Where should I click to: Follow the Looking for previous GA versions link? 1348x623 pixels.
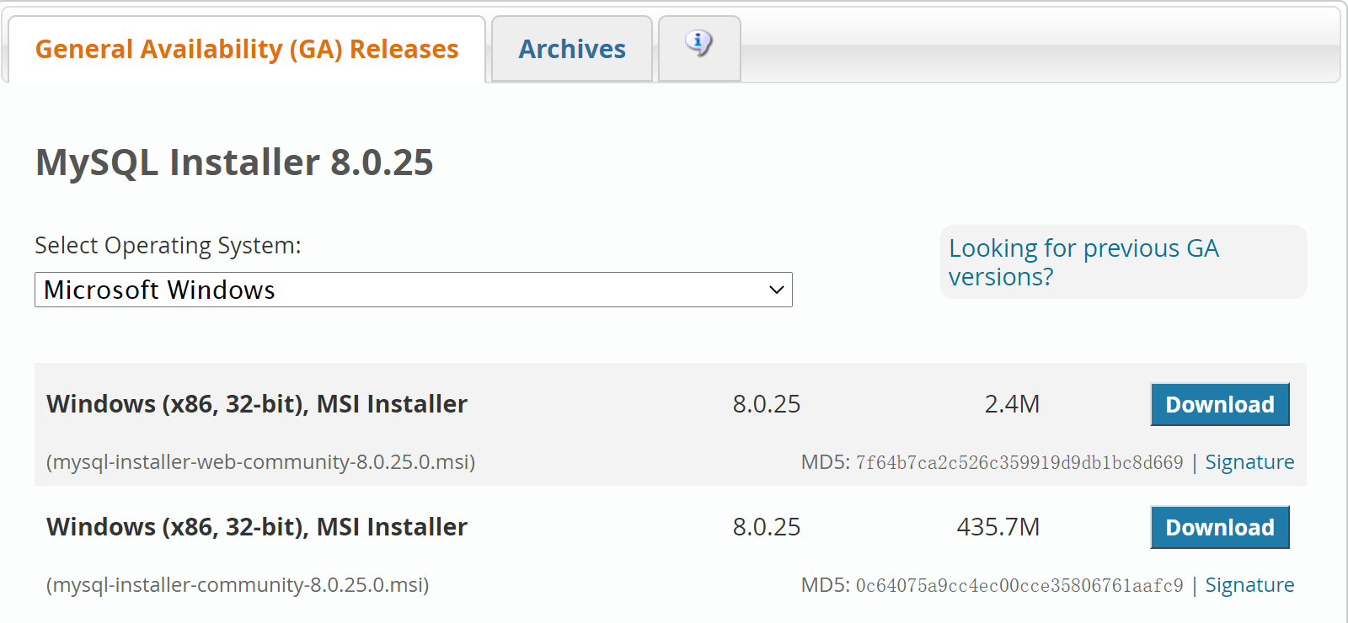tap(1084, 262)
